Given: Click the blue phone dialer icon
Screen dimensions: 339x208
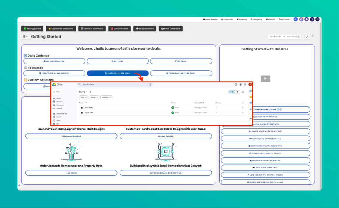Looking at the screenshot, I should click(296, 19).
